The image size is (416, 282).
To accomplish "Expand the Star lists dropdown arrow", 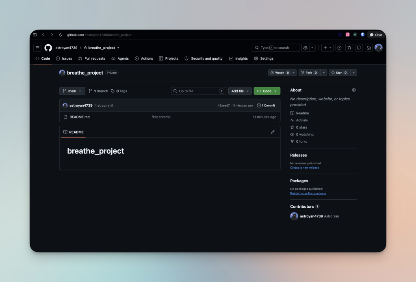I will click(x=354, y=73).
